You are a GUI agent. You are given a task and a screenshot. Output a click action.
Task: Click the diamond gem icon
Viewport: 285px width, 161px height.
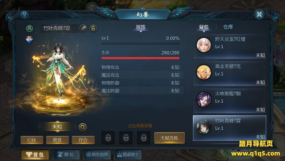tap(29, 40)
